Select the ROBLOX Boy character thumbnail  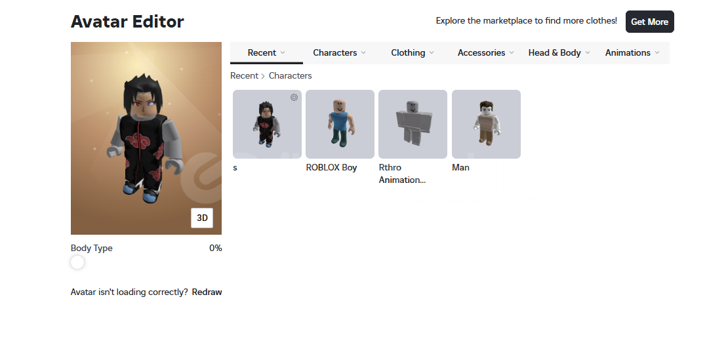tap(340, 125)
